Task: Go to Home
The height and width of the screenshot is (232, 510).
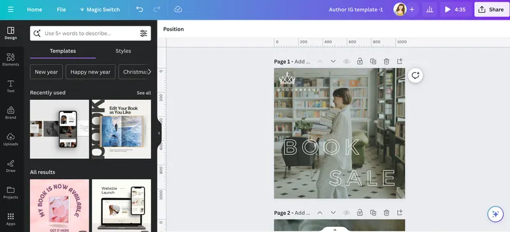Action: point(34,10)
